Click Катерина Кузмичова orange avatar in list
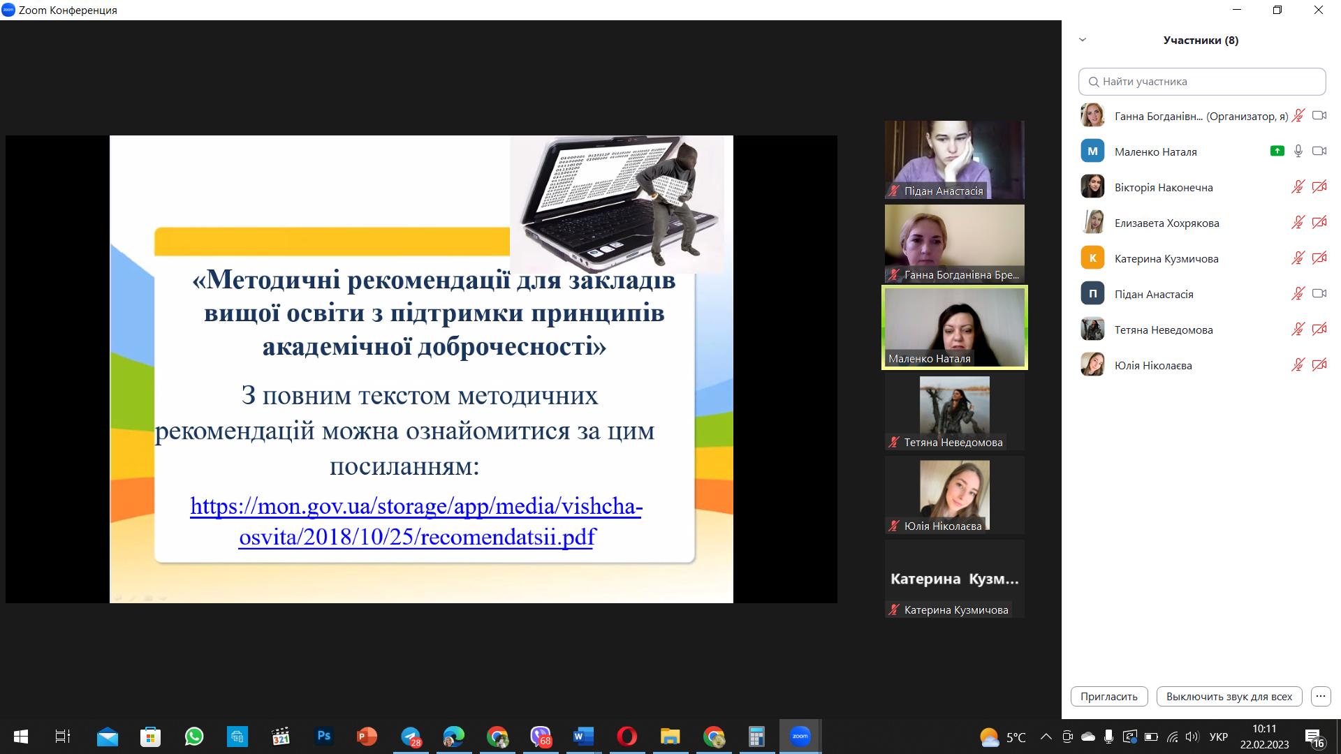1341x754 pixels. coord(1092,258)
